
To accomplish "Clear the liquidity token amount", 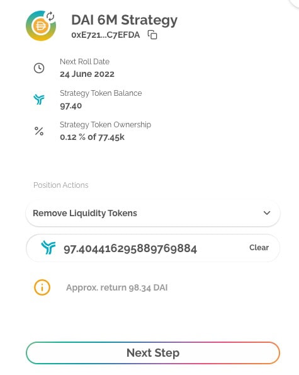I will (x=259, y=248).
